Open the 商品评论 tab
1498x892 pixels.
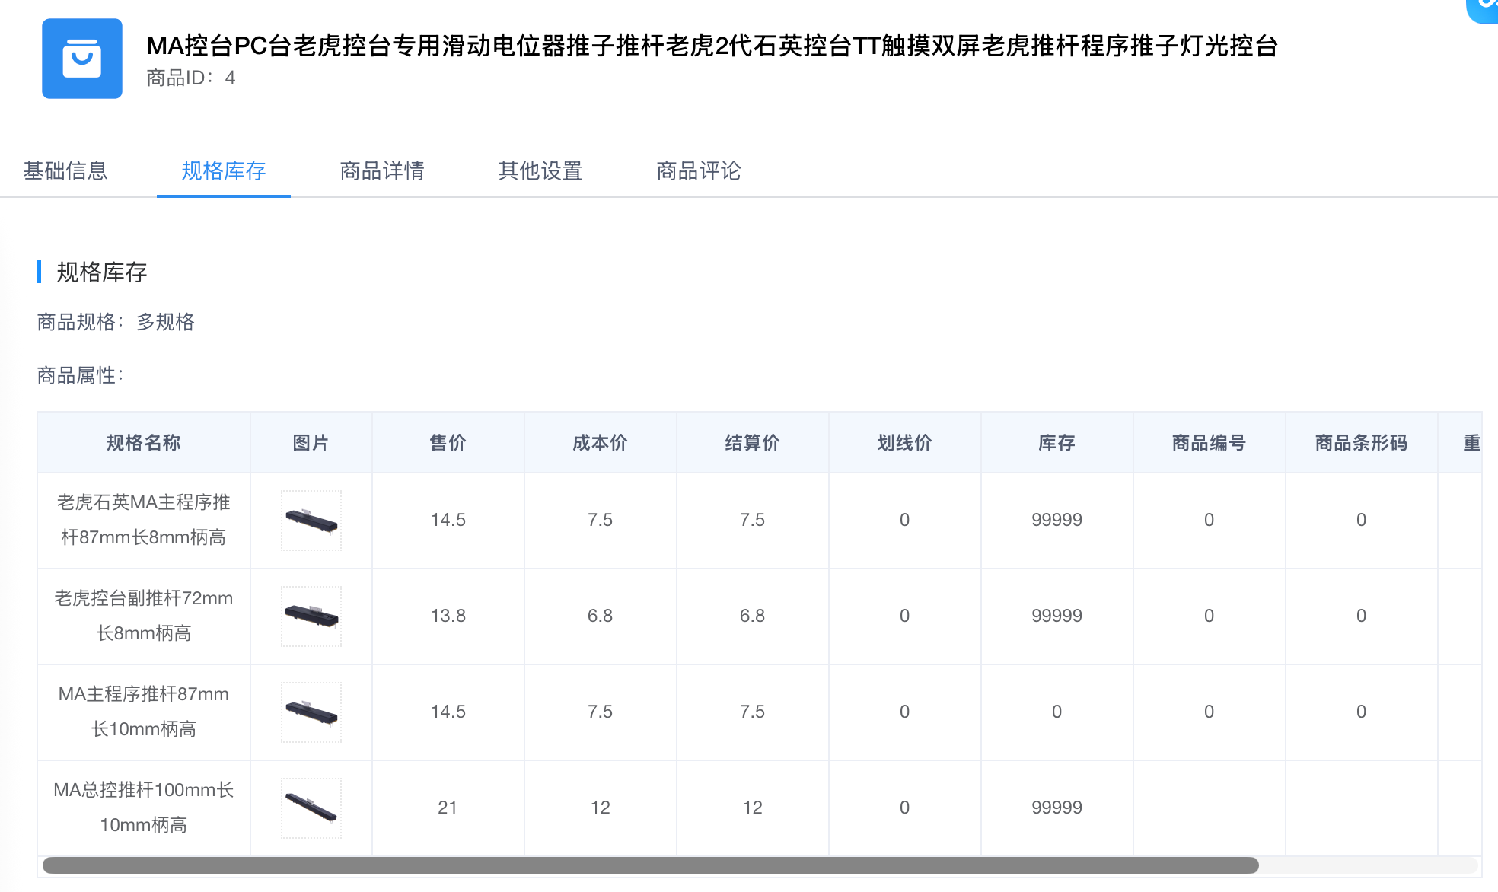(698, 170)
